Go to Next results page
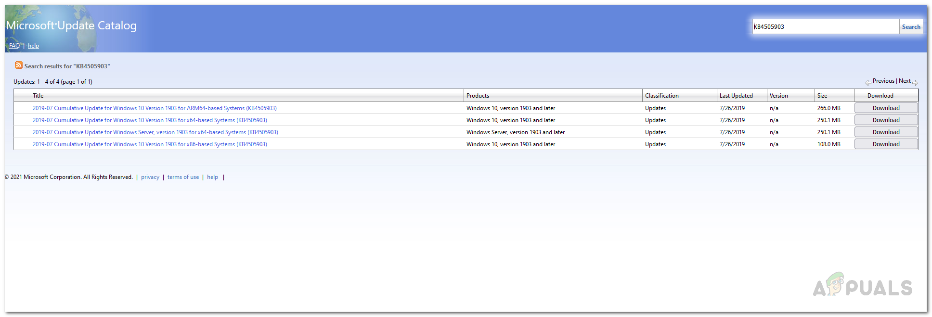The height and width of the screenshot is (317, 932). pos(905,81)
